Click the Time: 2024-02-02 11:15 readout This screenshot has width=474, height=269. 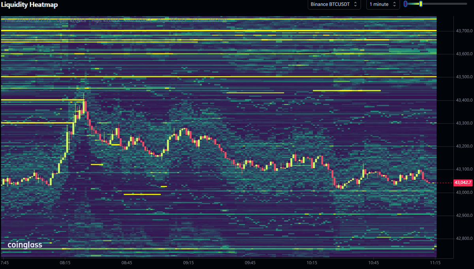pyautogui.click(x=28, y=19)
